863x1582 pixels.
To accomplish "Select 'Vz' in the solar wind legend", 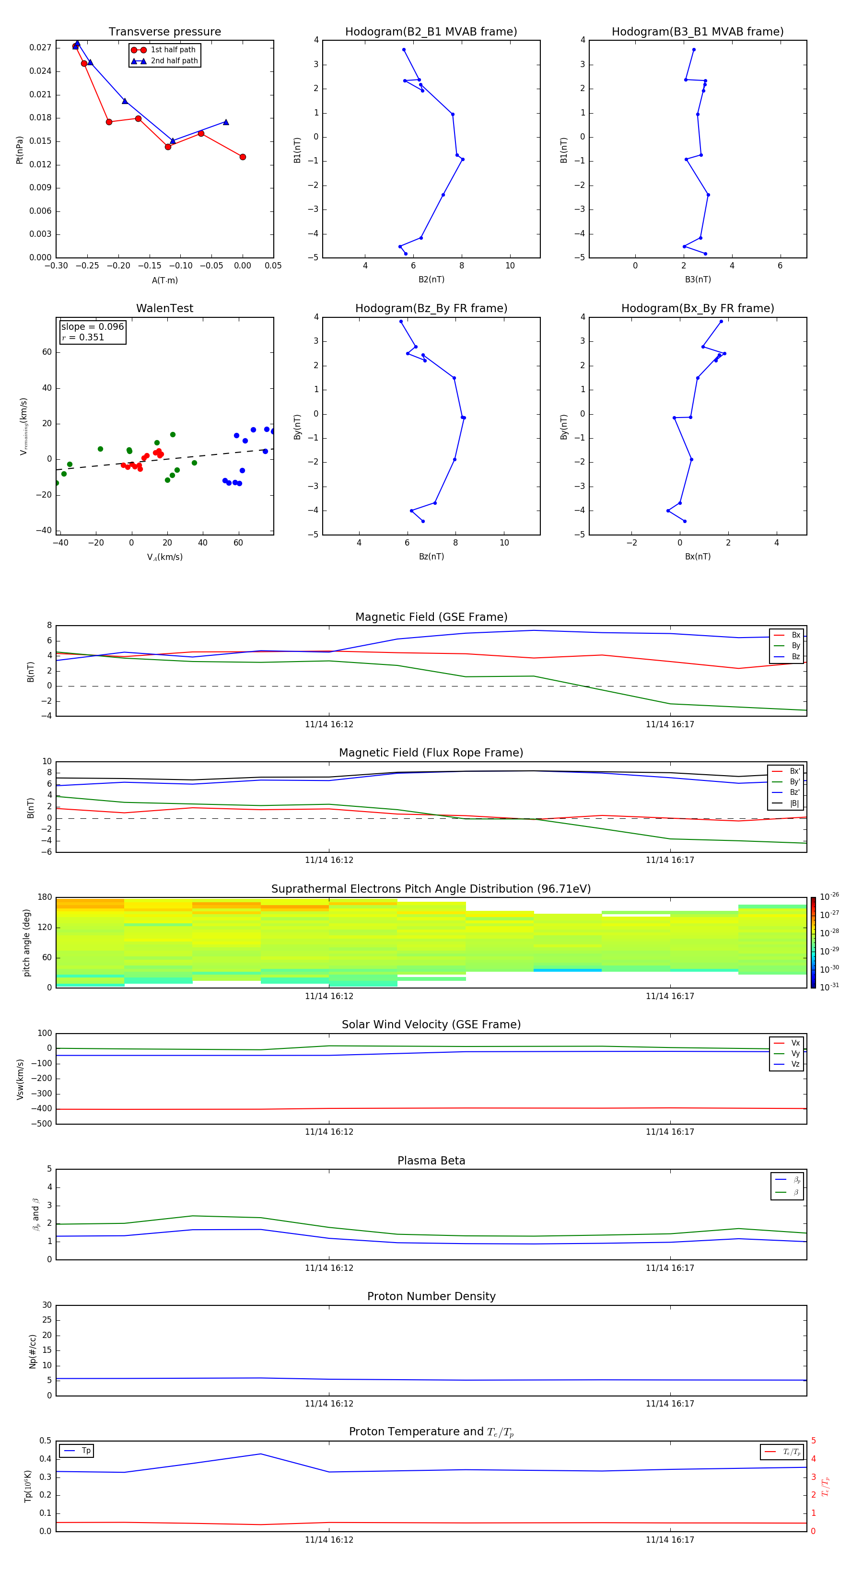I will pos(787,1064).
